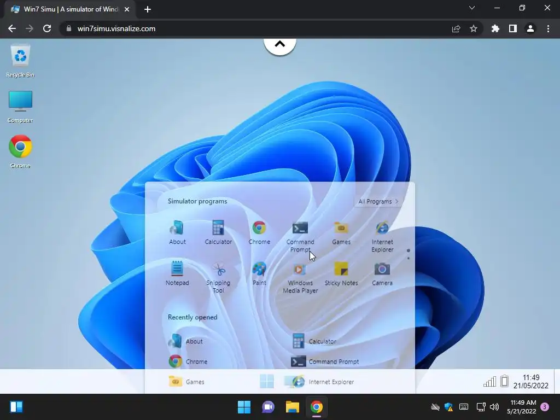Screen dimensions: 560x420
Task: Click simulator clock showing 11:49
Action: [530, 381]
